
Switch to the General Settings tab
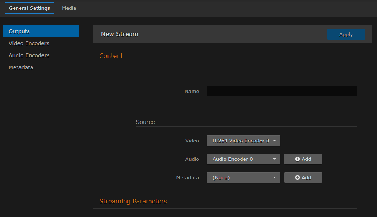point(29,8)
